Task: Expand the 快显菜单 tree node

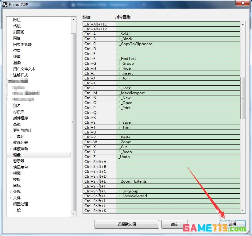Action: pyautogui.click(x=11, y=167)
